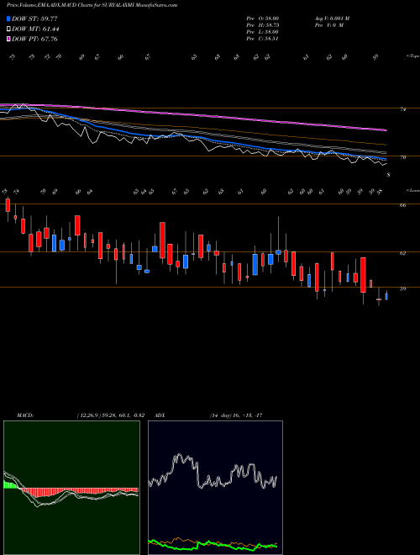420x555 pixels.
Task: Click the 'Pre L: 58.00' value
Action: pos(263,32)
